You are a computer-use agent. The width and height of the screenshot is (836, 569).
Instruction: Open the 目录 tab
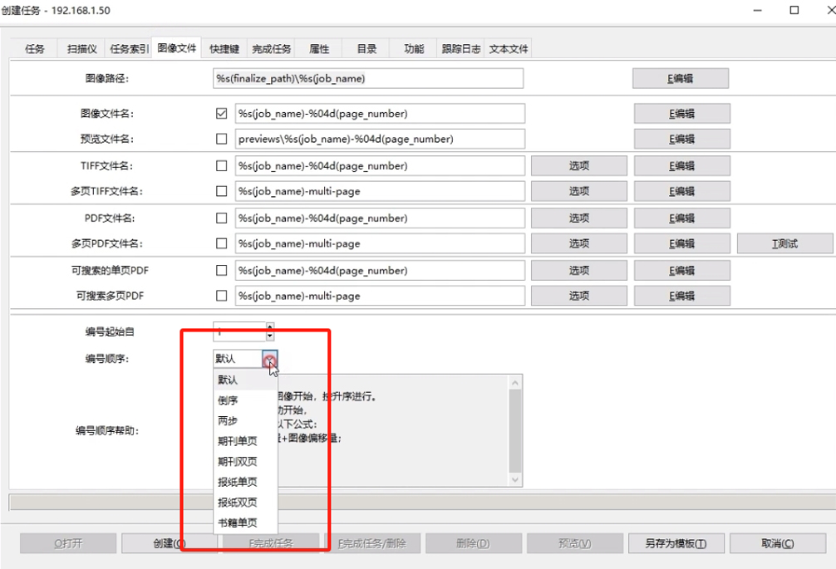tap(366, 49)
